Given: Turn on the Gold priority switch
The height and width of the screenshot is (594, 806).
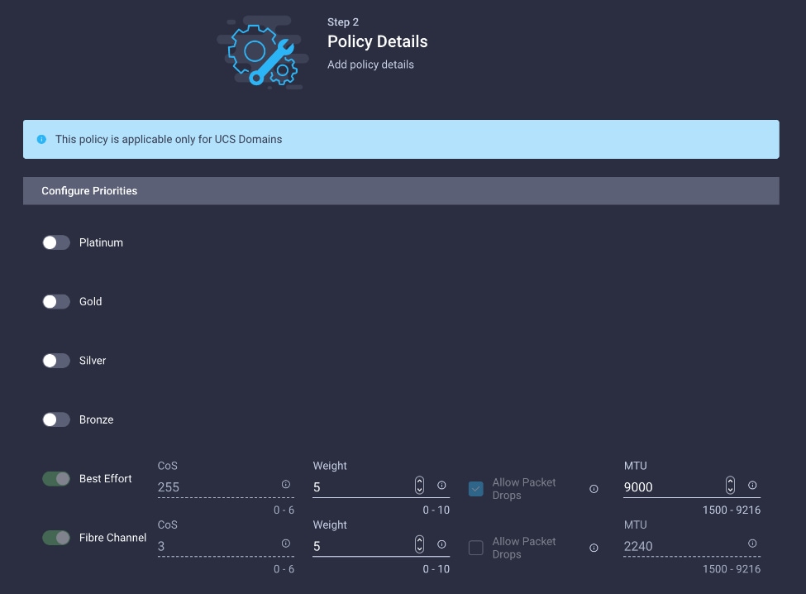Looking at the screenshot, I should [x=56, y=302].
